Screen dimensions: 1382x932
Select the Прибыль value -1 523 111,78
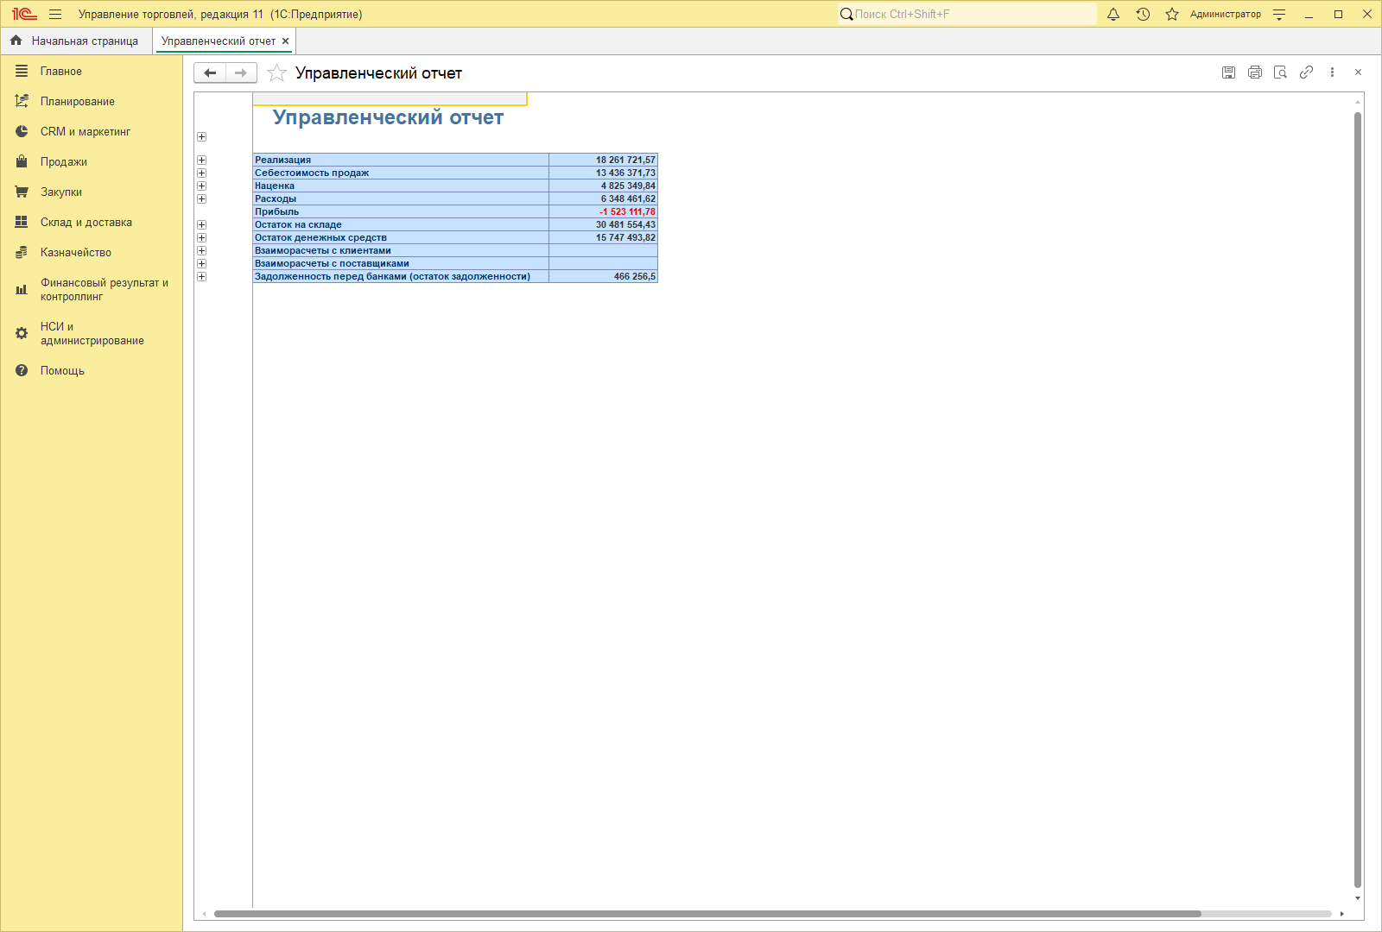tap(603, 211)
